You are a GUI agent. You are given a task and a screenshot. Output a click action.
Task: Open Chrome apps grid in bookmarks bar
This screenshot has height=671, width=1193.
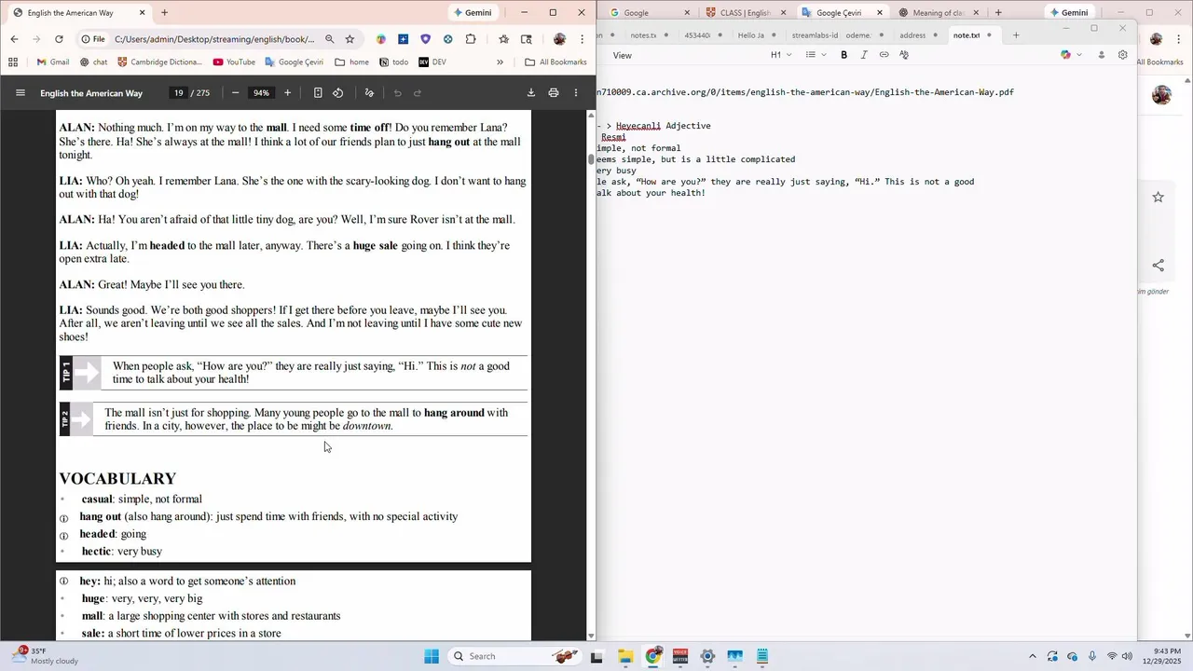[x=13, y=62]
